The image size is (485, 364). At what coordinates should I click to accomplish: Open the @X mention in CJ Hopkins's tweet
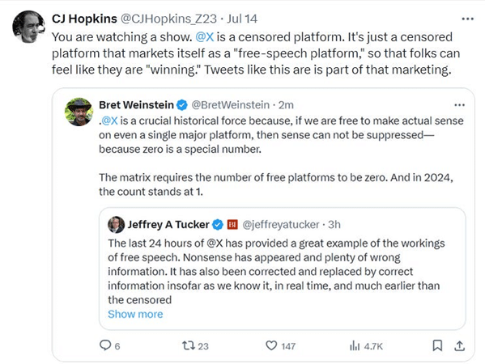click(205, 37)
